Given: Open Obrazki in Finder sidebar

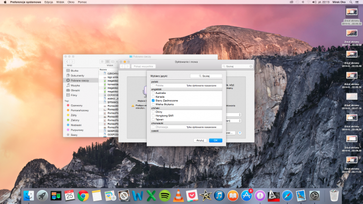Looking at the screenshot, I should click(75, 91).
